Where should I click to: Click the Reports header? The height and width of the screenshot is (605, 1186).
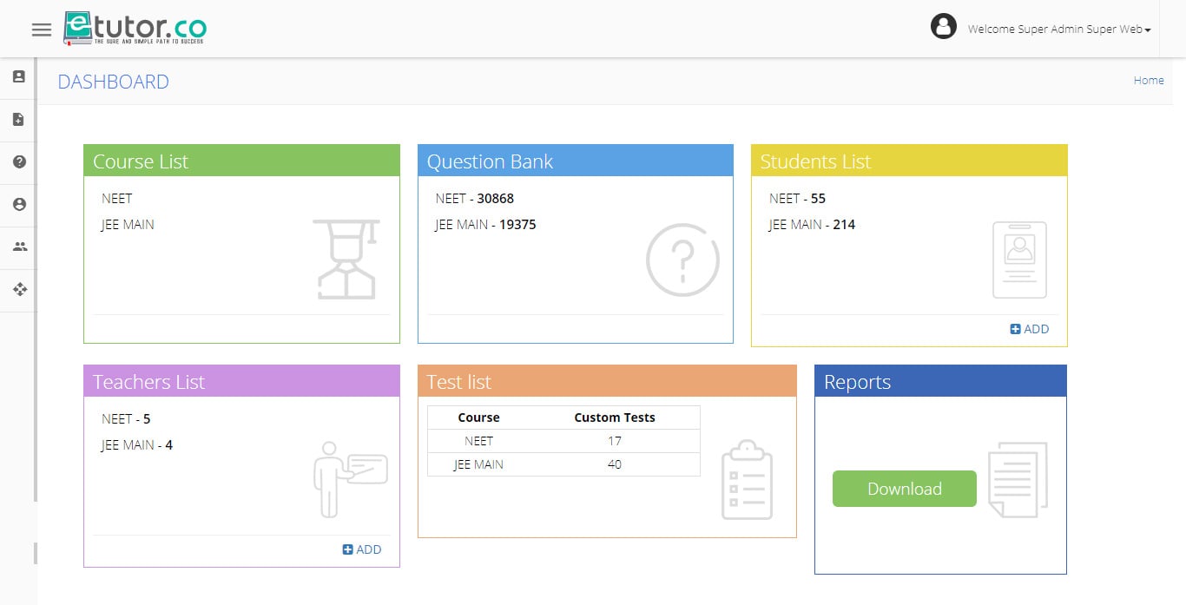pos(940,381)
